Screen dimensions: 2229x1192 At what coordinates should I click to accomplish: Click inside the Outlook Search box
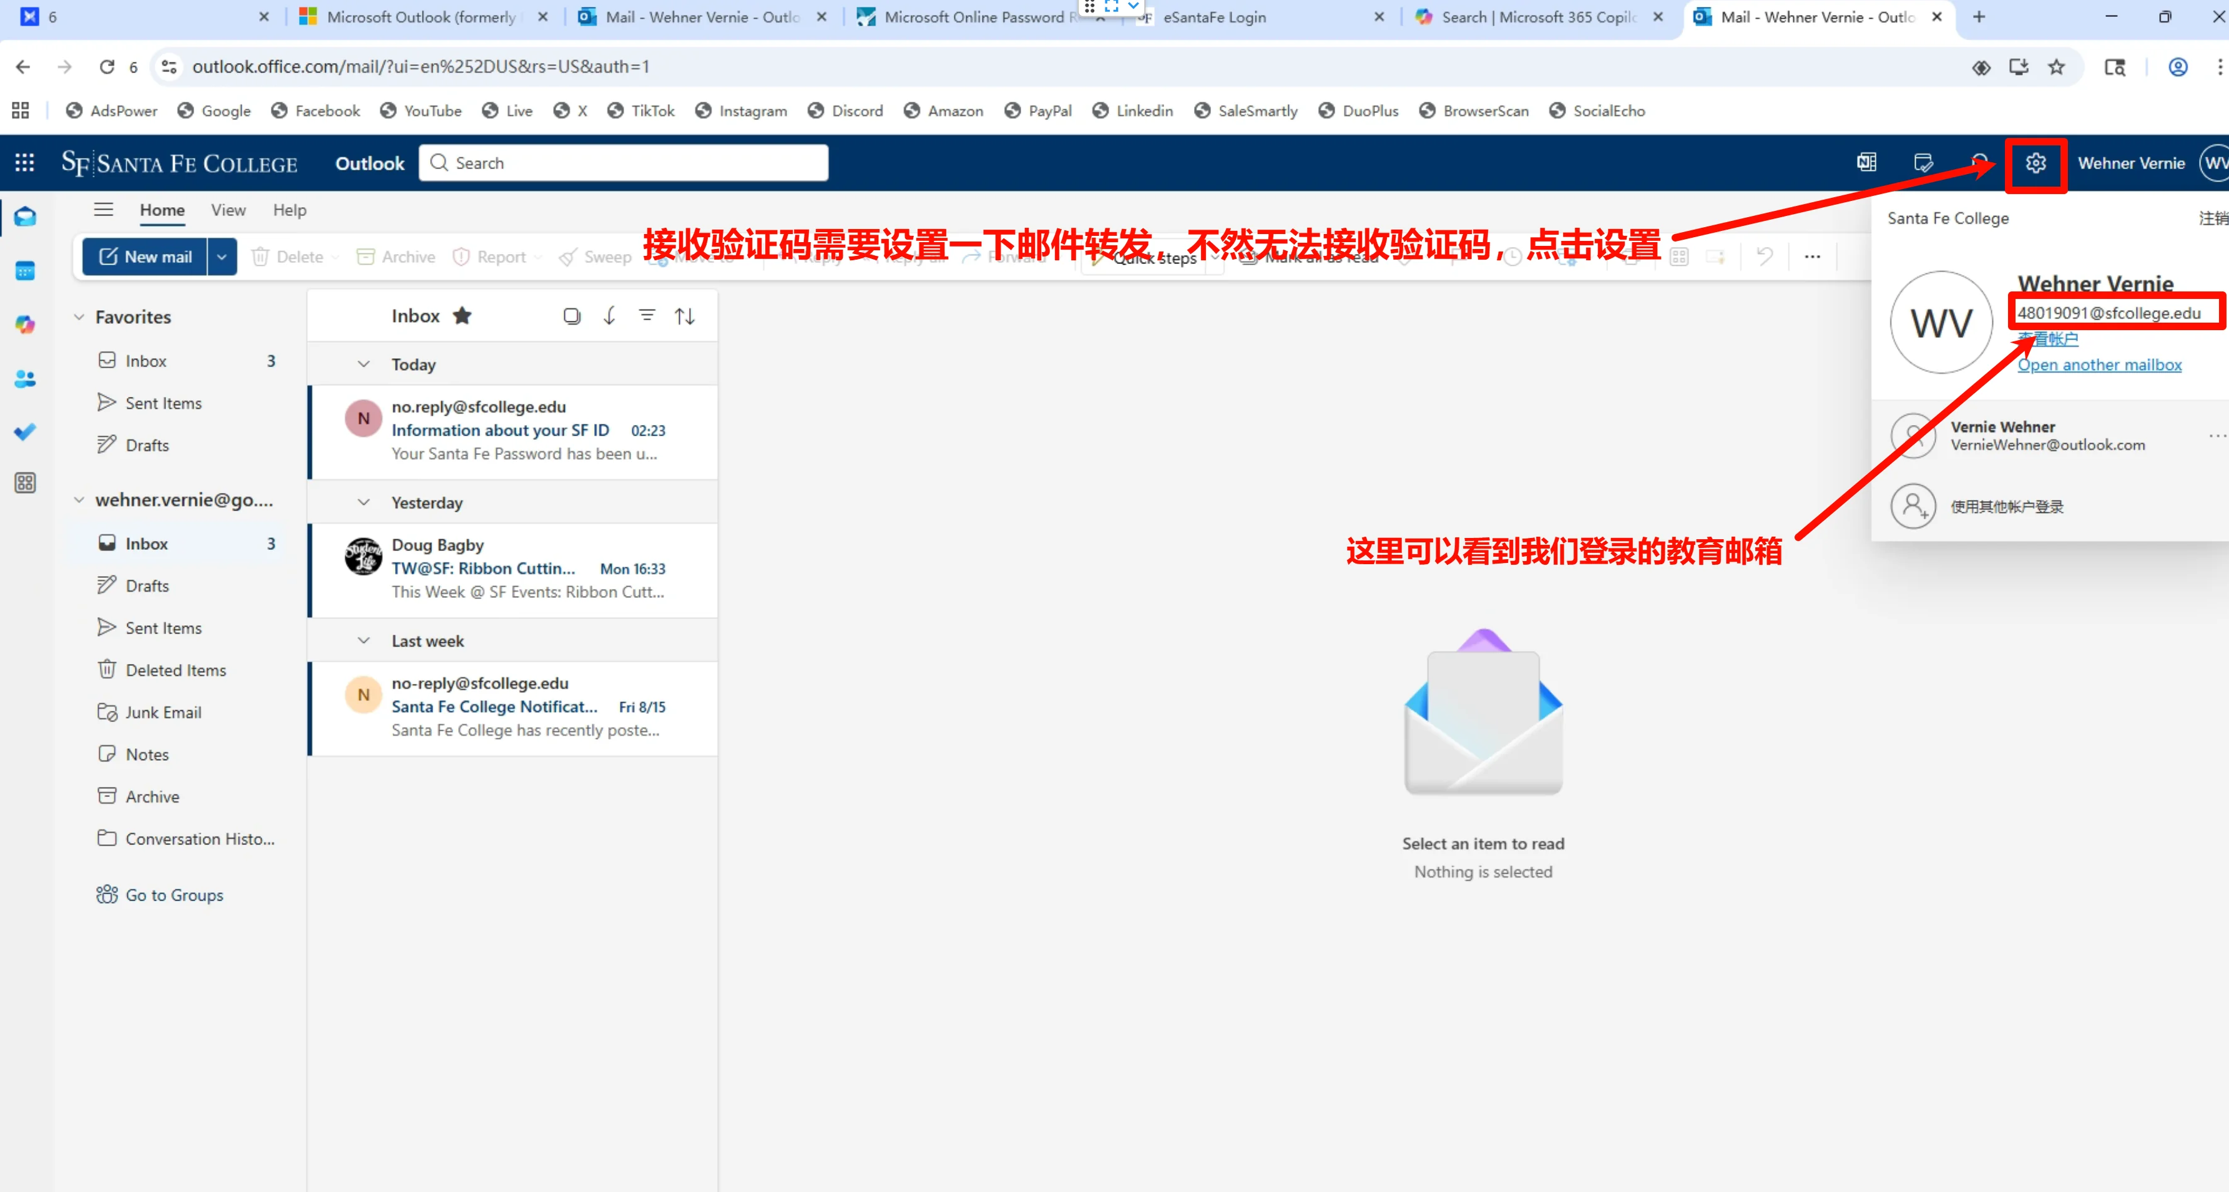pyautogui.click(x=623, y=163)
